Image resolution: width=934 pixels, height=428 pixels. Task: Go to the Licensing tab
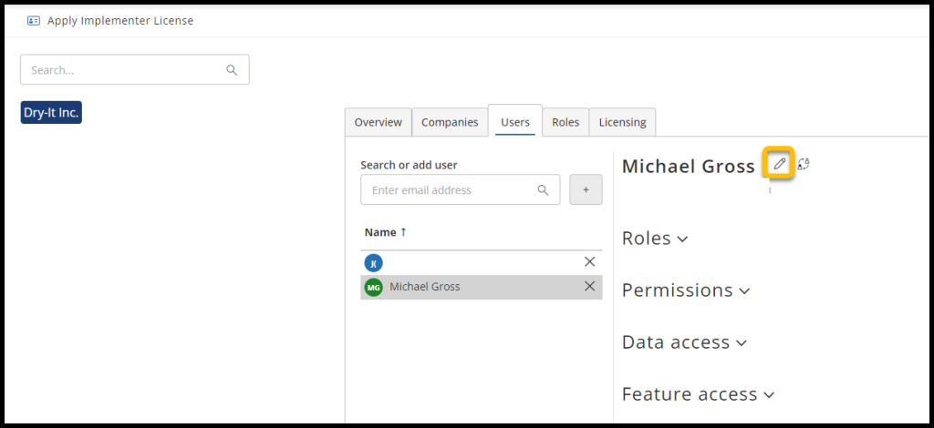tap(622, 122)
